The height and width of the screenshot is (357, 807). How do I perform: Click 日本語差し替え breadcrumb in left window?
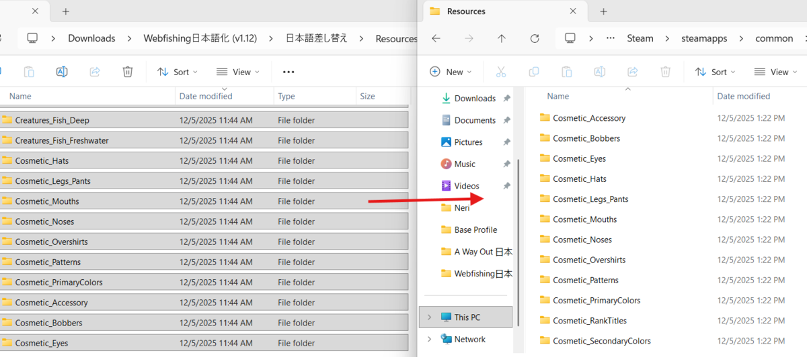click(x=317, y=38)
